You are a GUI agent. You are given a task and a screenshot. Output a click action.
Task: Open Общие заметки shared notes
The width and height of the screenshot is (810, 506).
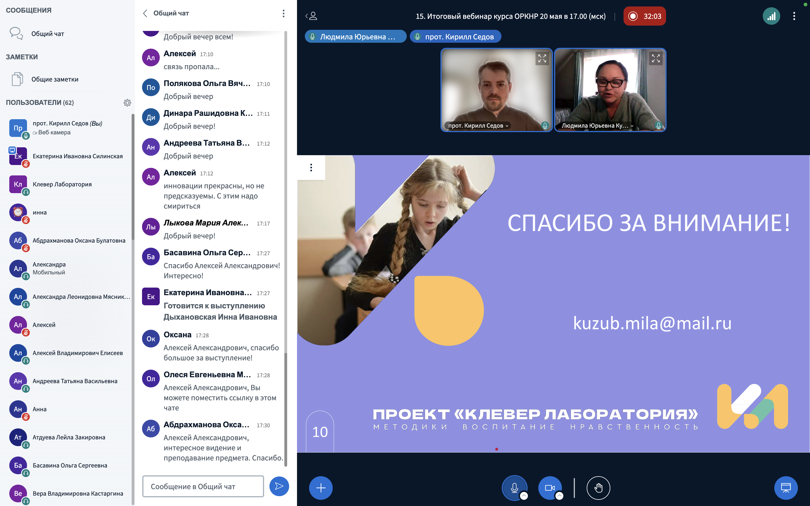point(55,79)
